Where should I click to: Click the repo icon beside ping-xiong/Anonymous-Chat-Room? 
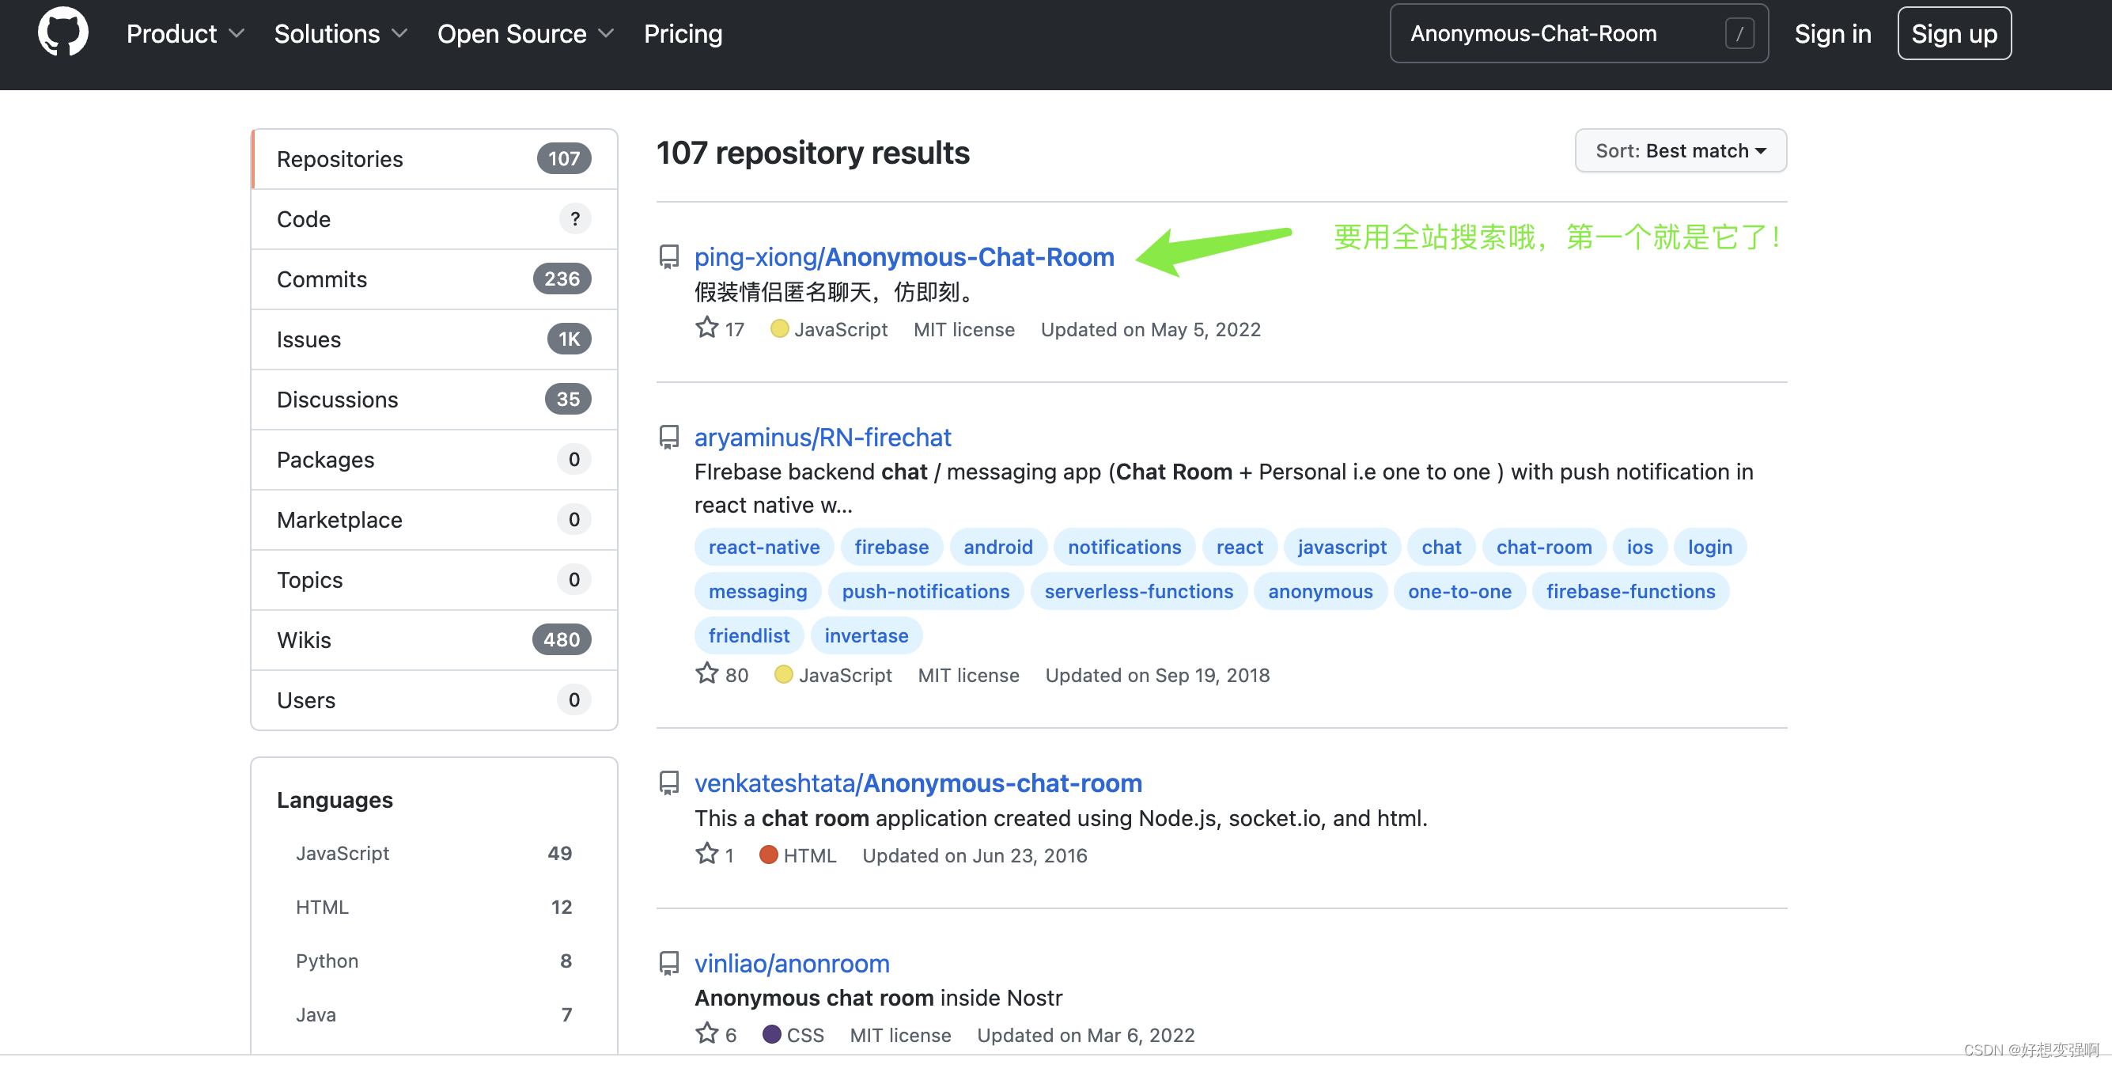click(x=669, y=256)
